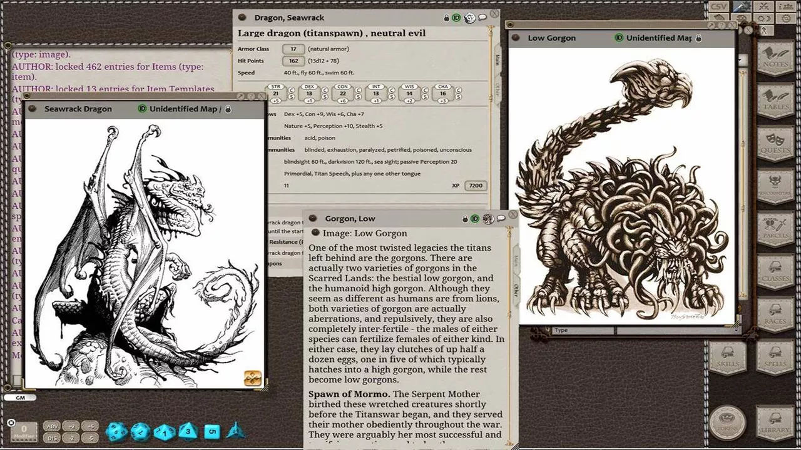Click the Hit Points value 162
801x450 pixels.
293,61
